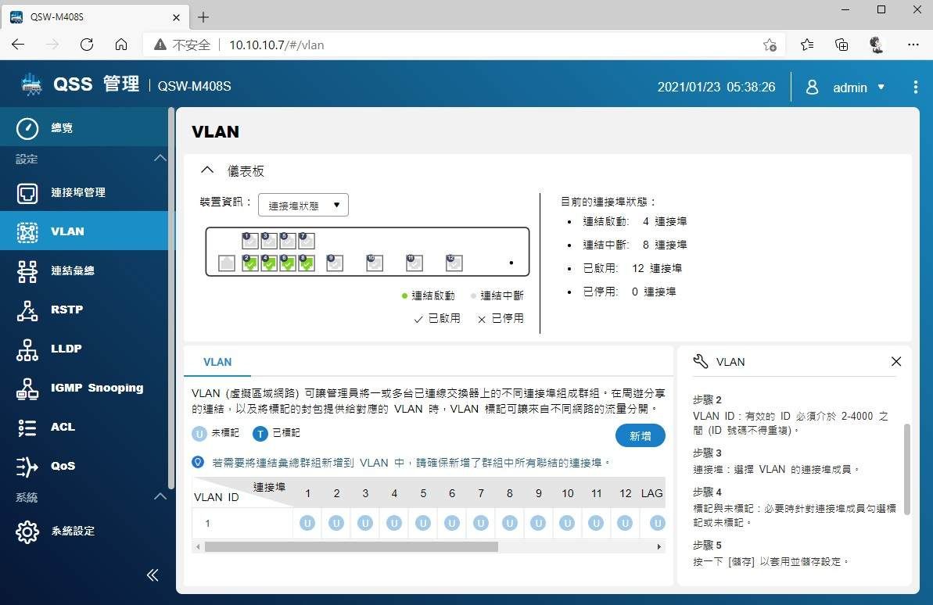
Task: Close the VLAN help panel
Action: point(896,361)
